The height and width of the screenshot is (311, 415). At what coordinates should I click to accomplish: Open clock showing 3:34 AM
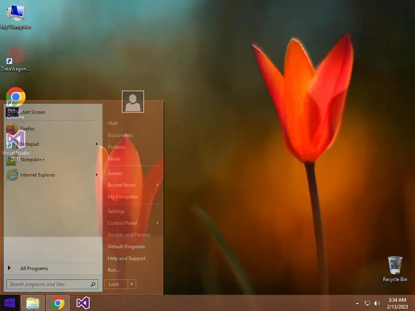pyautogui.click(x=397, y=303)
